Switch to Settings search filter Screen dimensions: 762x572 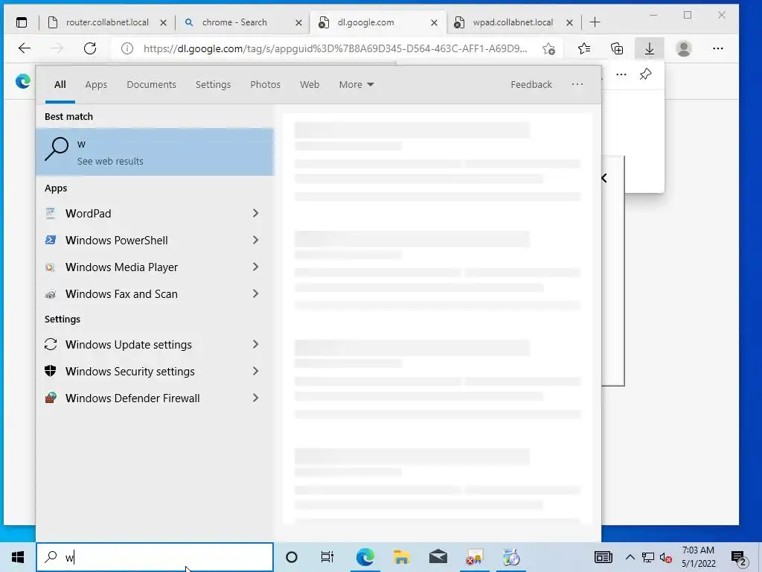click(213, 85)
